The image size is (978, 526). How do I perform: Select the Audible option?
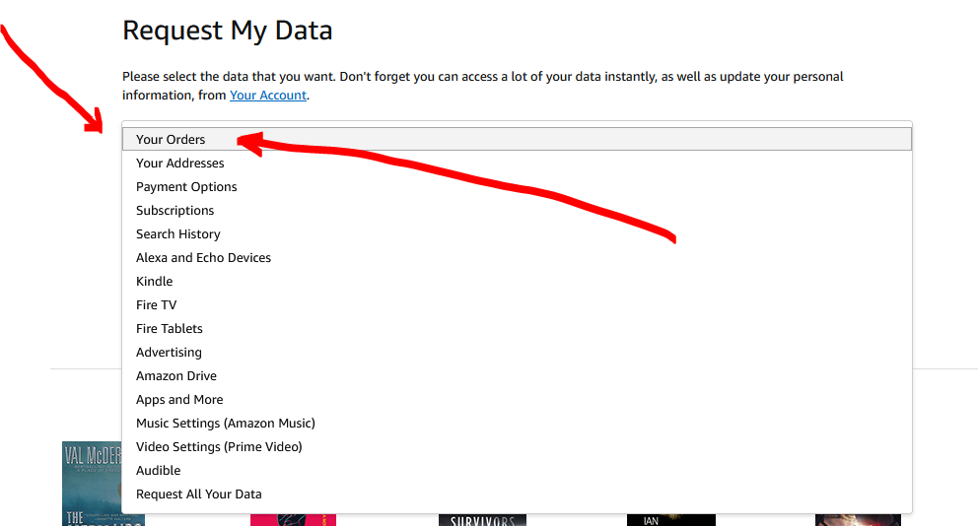[159, 471]
